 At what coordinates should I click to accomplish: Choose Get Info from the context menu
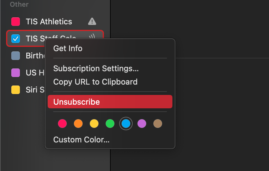coord(68,48)
